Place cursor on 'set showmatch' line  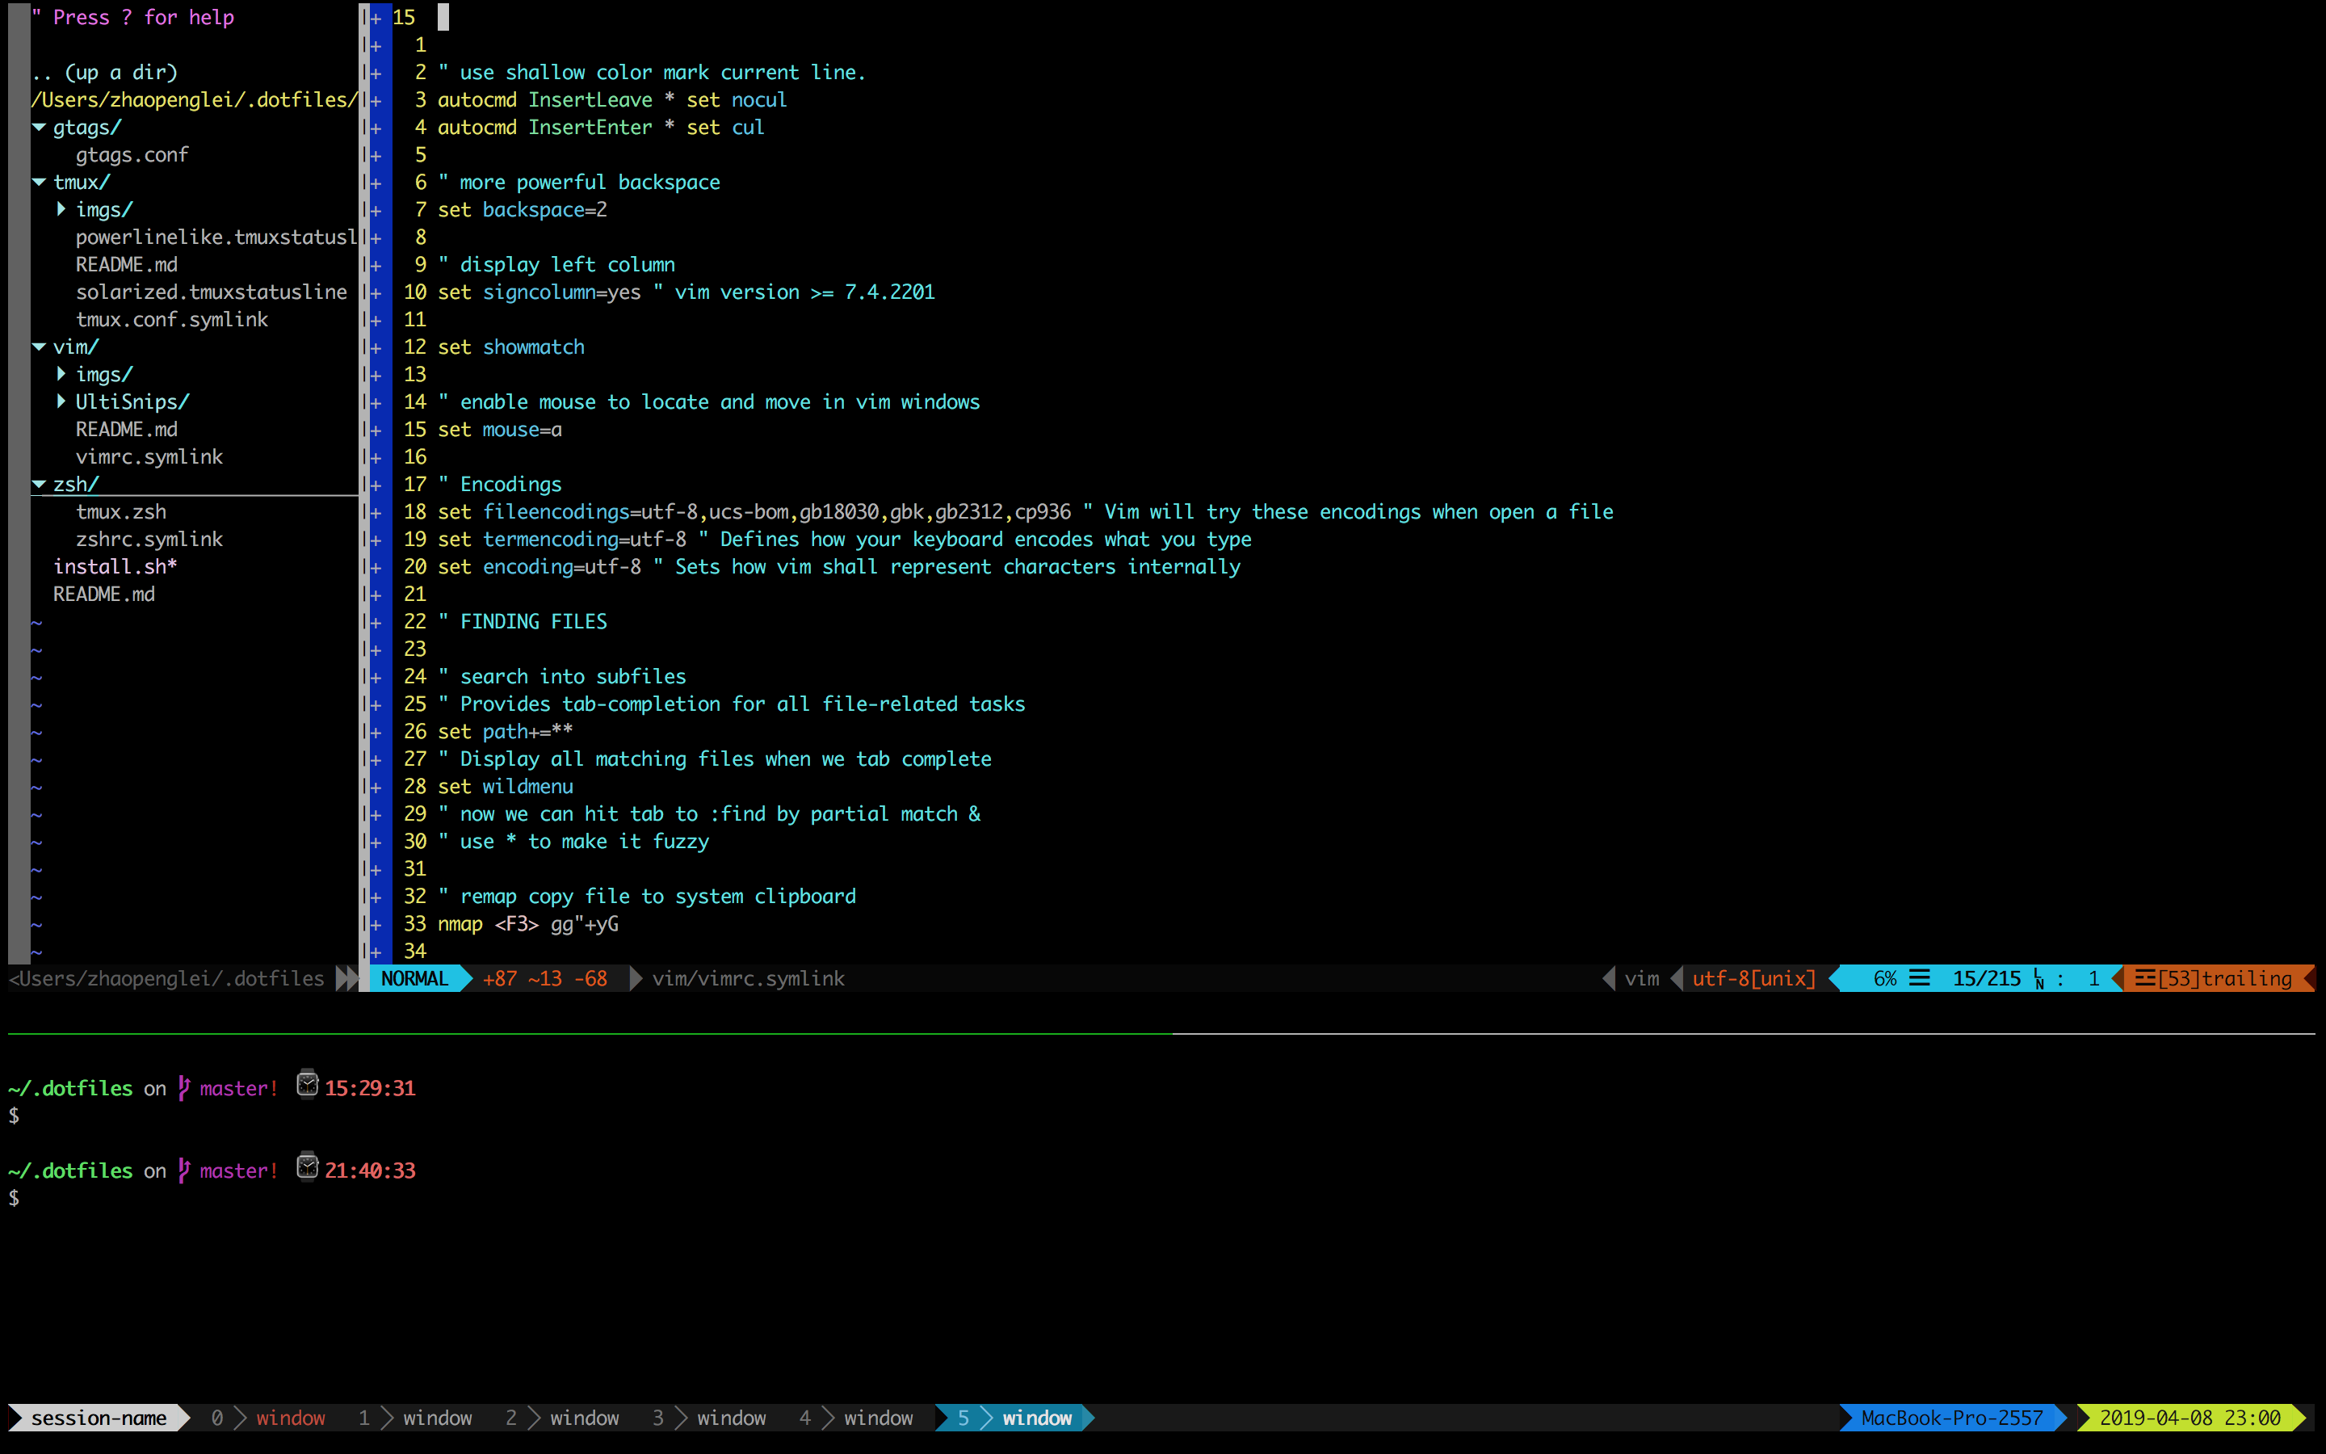(x=511, y=347)
